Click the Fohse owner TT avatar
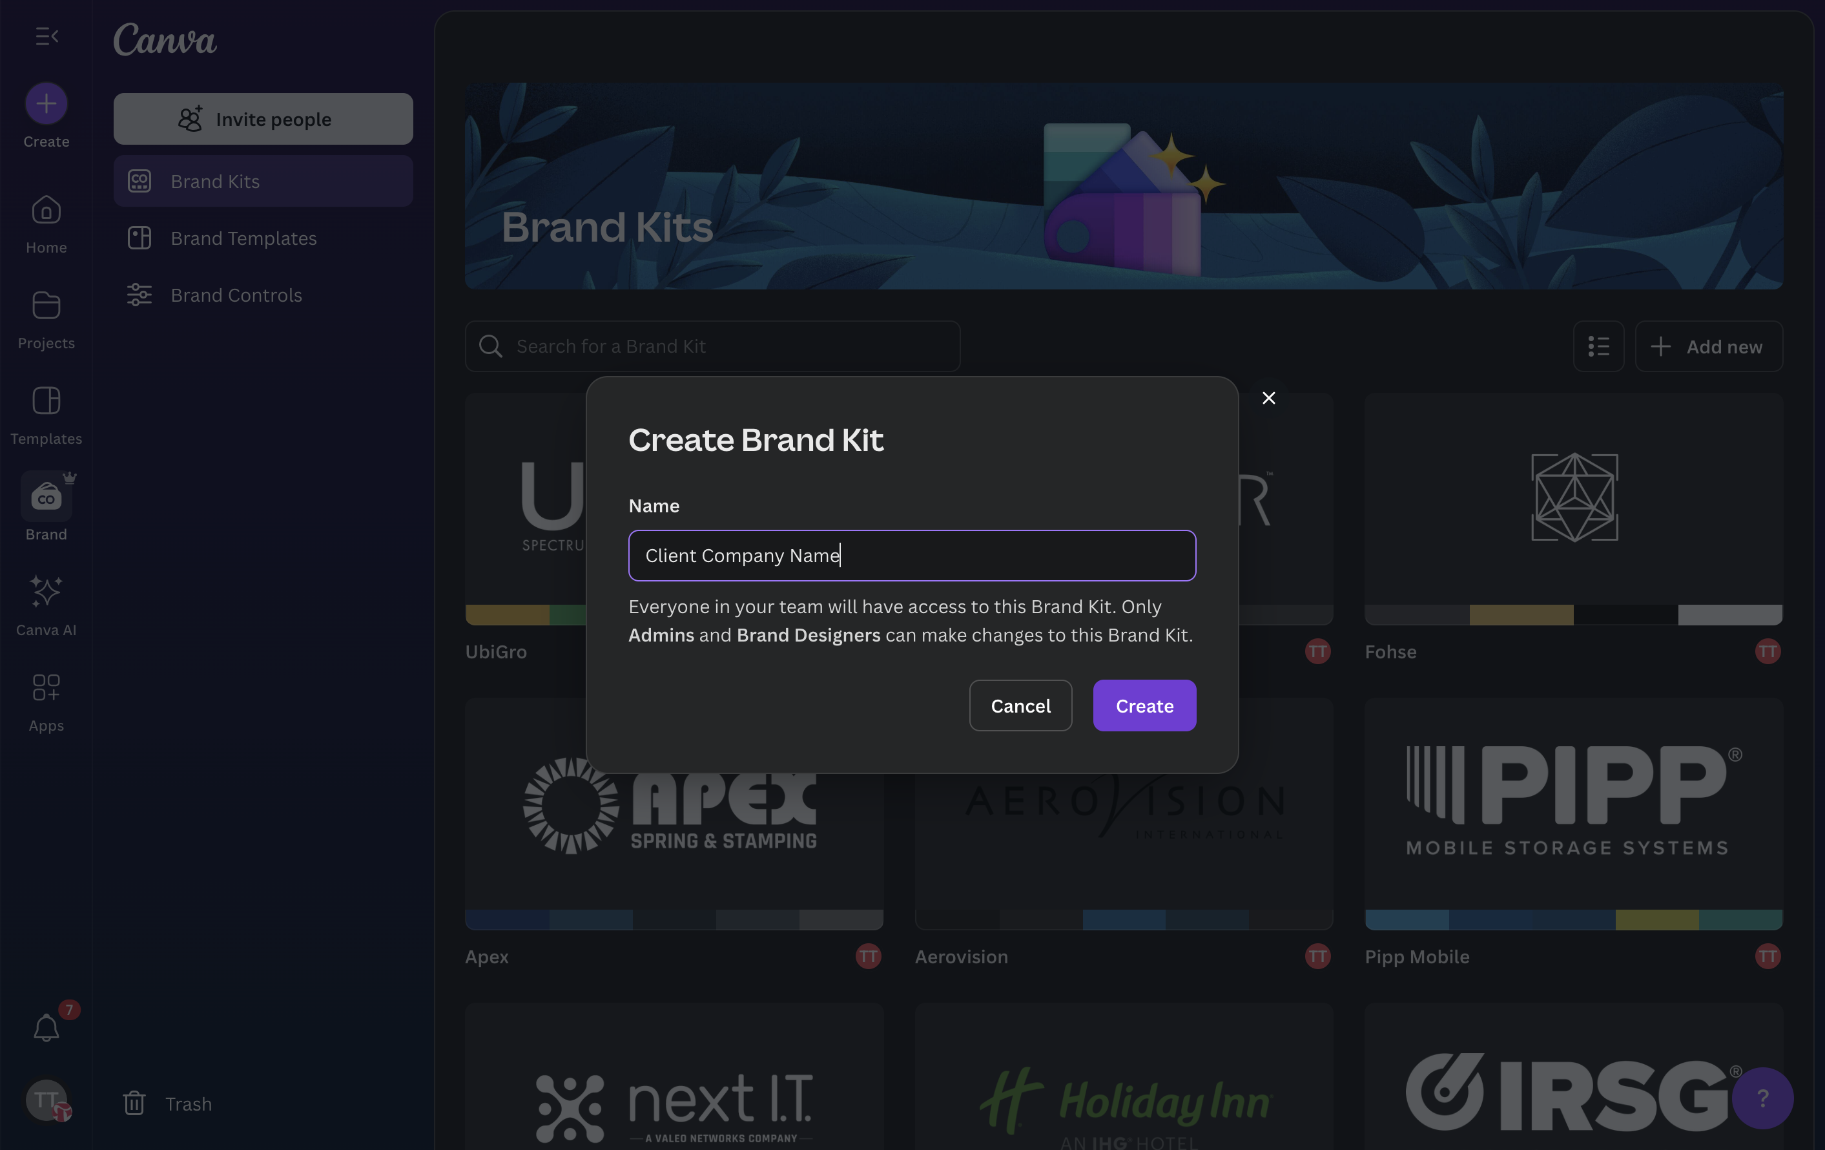The image size is (1825, 1150). click(x=1768, y=651)
